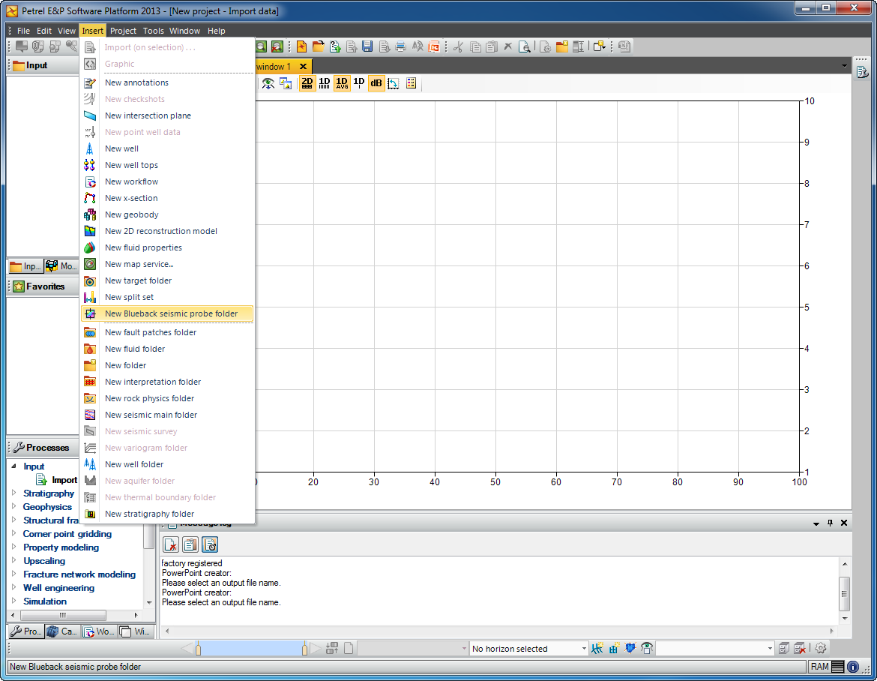This screenshot has height=681, width=877.
Task: Click the New rock physics folder icon
Action: [x=89, y=398]
